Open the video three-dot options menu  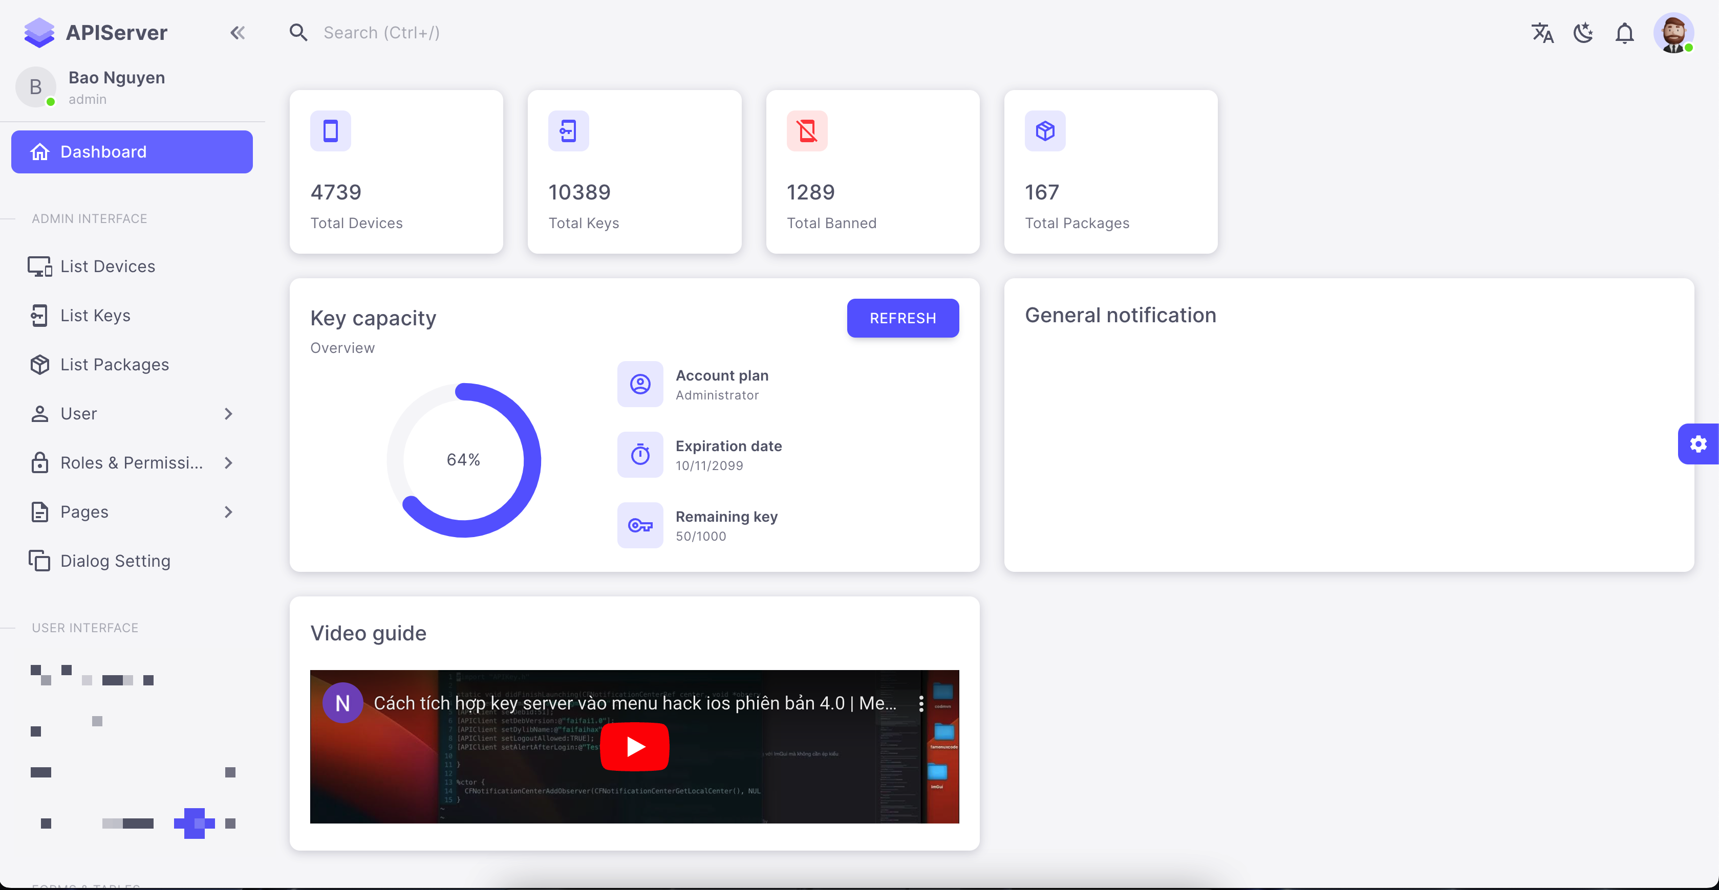click(x=921, y=703)
